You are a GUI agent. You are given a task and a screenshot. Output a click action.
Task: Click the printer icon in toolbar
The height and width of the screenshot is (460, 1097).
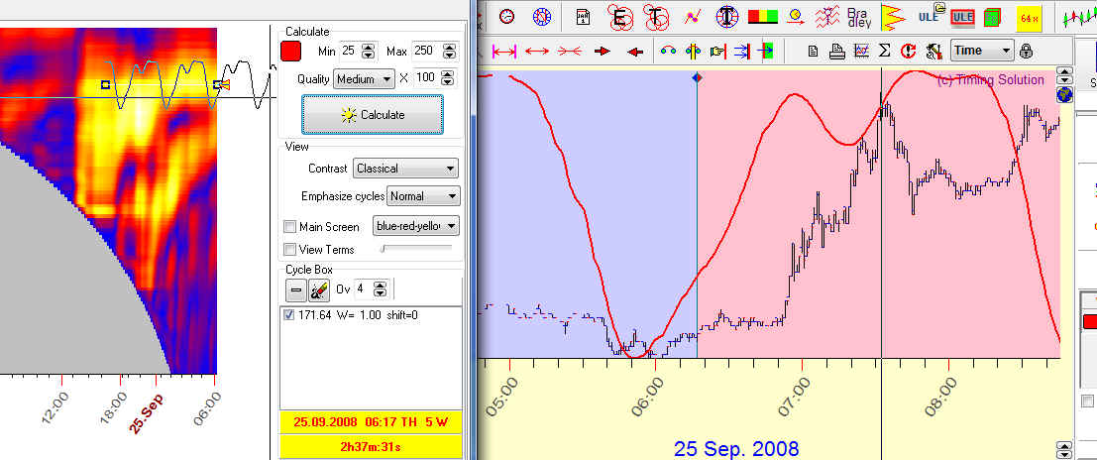[x=836, y=51]
